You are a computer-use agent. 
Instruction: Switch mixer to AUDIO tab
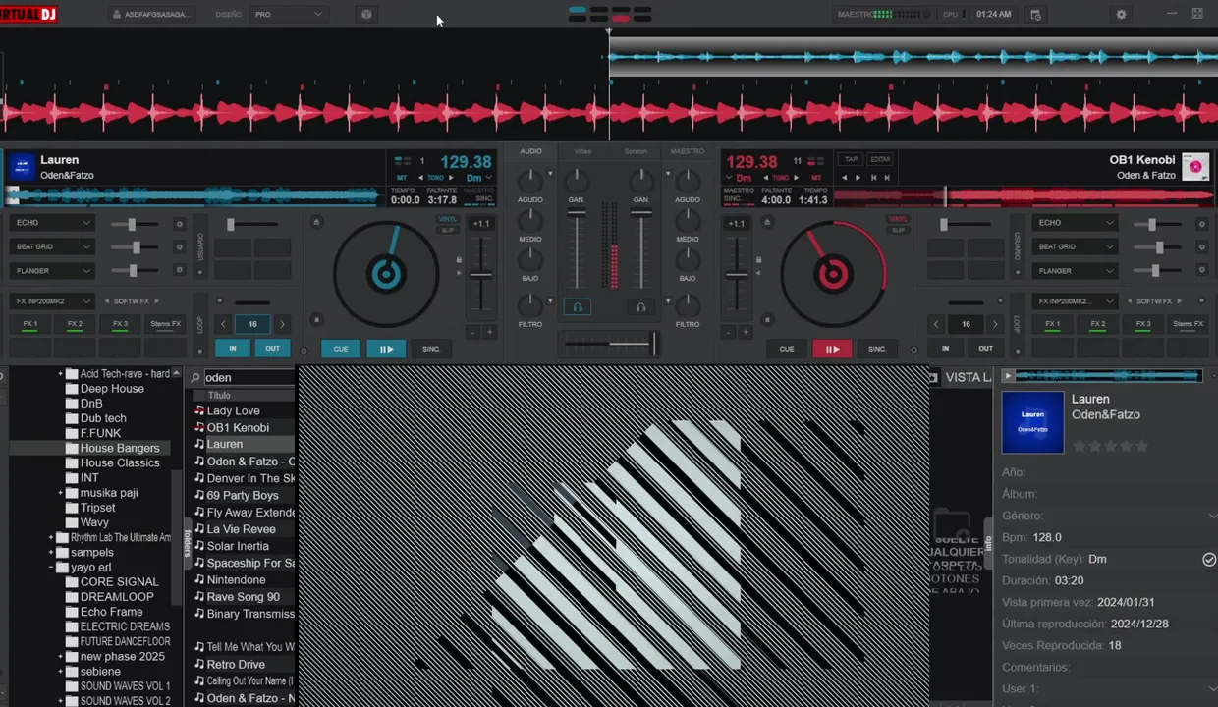(x=530, y=151)
